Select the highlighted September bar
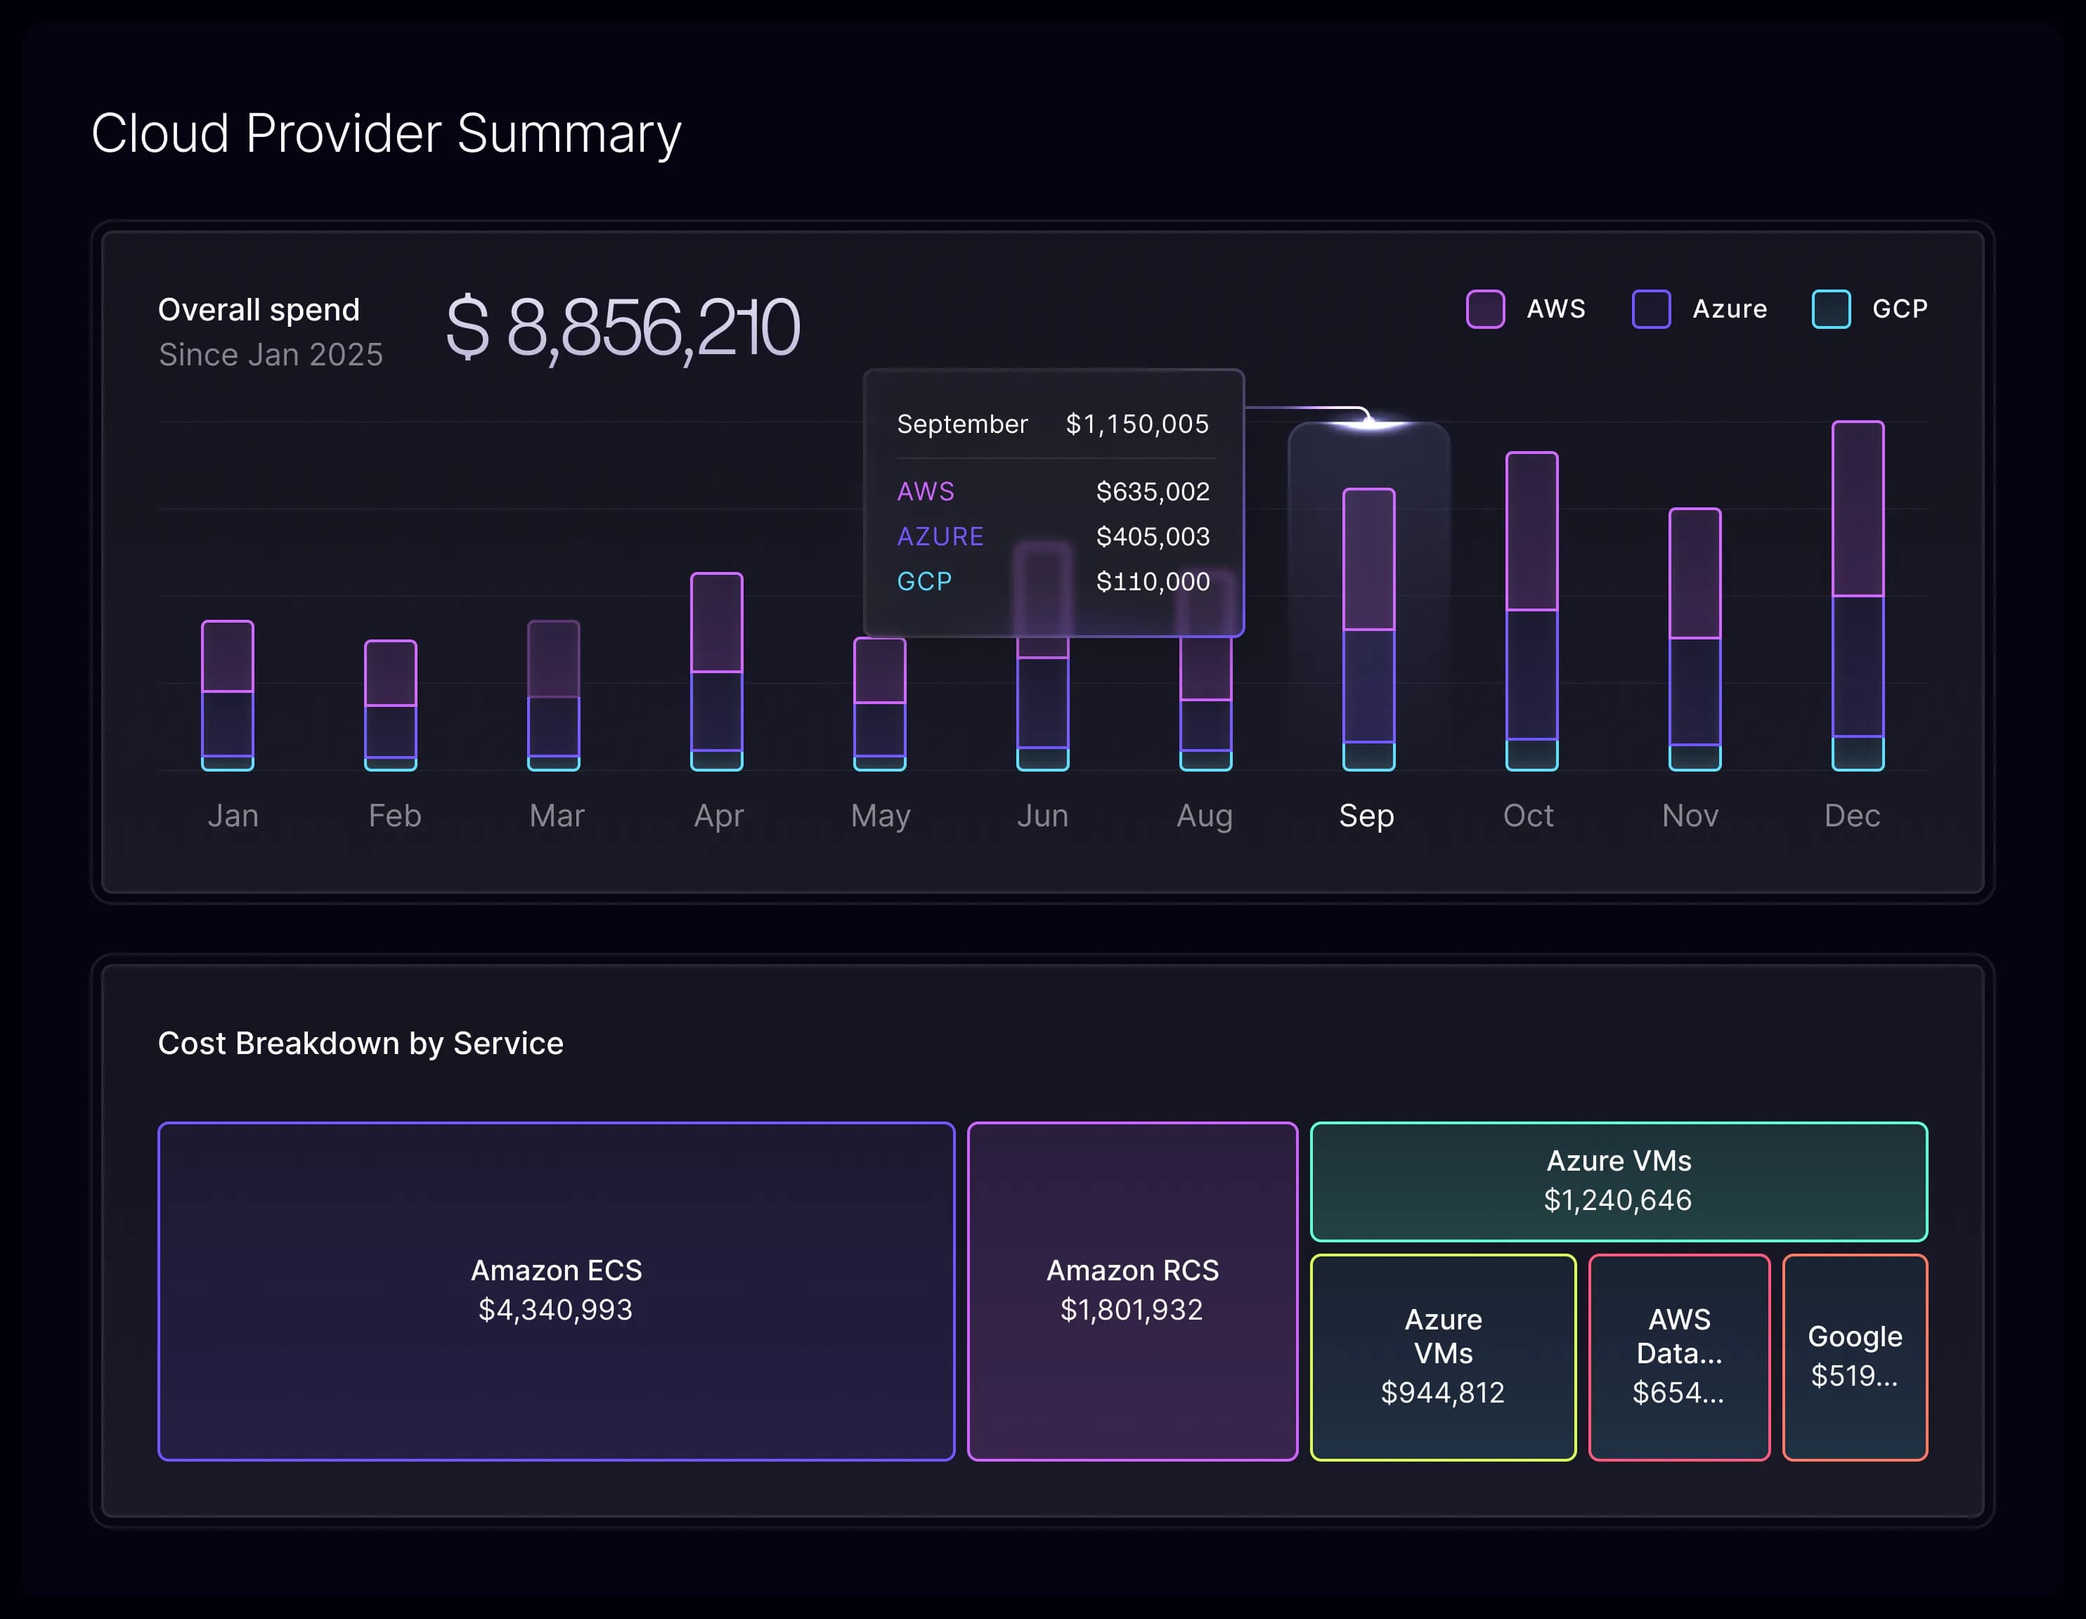 pos(1368,630)
